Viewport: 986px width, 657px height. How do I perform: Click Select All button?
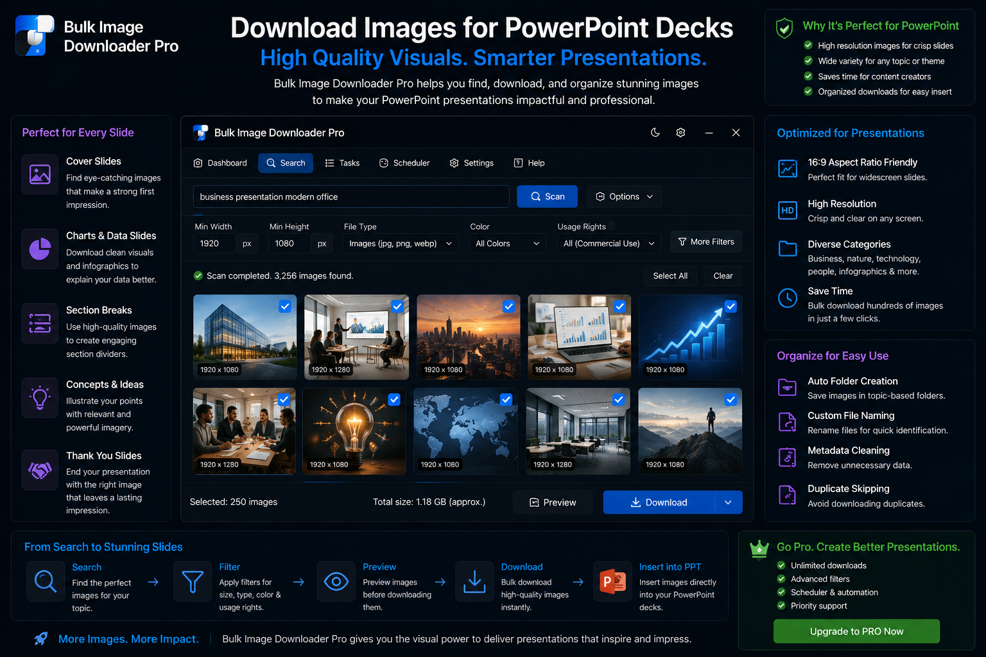[670, 276]
